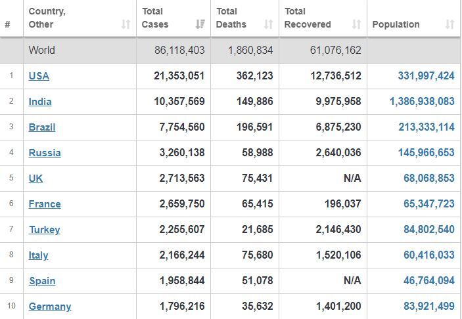
Task: Open the Spain country link
Action: coord(42,281)
